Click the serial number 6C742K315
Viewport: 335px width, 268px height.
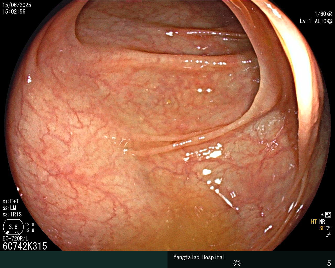click(x=25, y=246)
